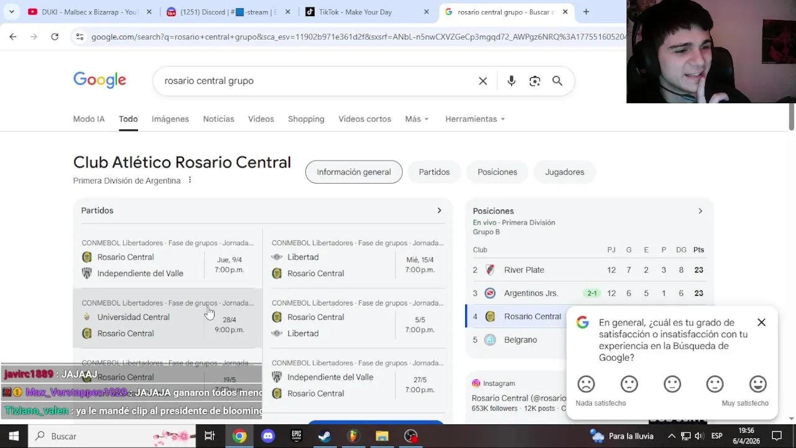
Task: Expand the Herramientas dropdown
Action: [x=475, y=119]
